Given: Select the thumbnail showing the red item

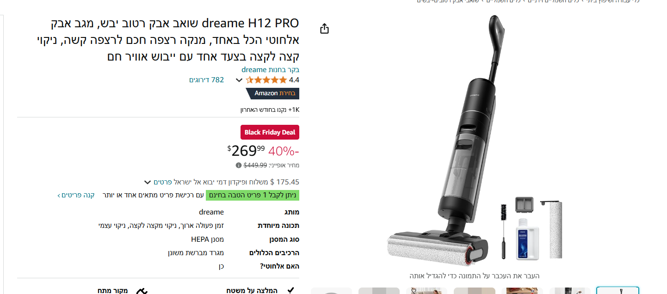Looking at the screenshot, I should click(522, 291).
